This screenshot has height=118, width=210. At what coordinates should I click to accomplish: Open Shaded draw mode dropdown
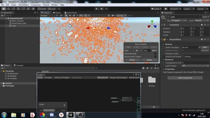tap(49, 15)
